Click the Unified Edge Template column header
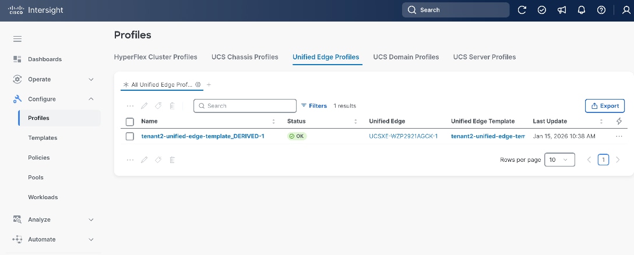This screenshot has height=255, width=634. click(482, 121)
